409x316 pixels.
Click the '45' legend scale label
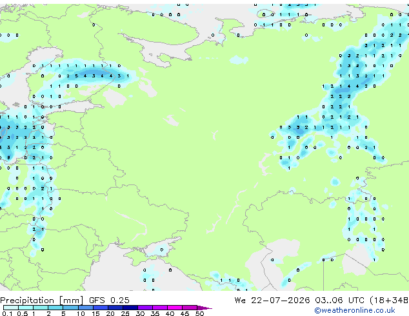(185, 313)
